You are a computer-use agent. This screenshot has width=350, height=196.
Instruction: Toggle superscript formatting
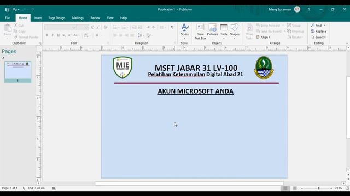[x=69, y=35]
